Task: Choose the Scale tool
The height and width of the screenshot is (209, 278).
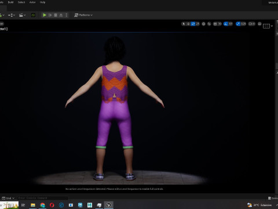Action: (x=197, y=24)
